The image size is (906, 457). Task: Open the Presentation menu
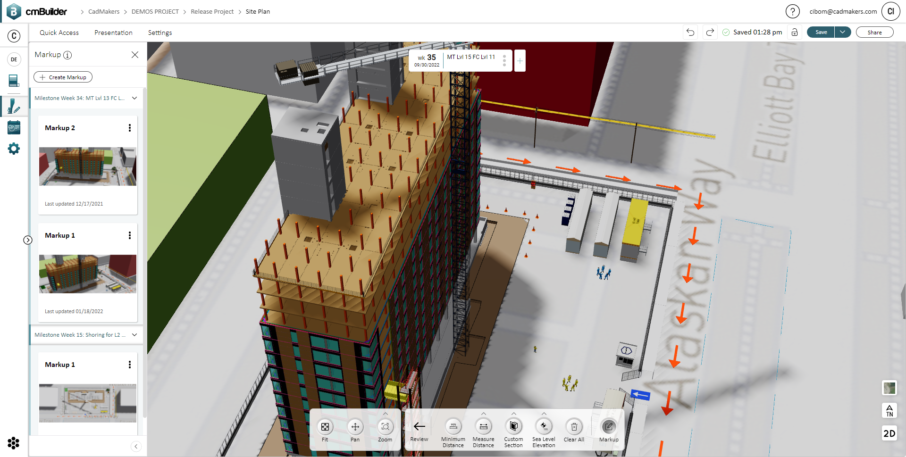(x=113, y=33)
